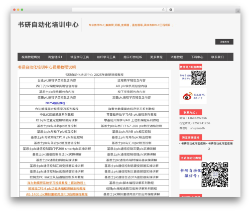Open 海为触摸屏系统学习视频教程 orange link
Viewport: 251px width, 212px height.
coord(57,183)
